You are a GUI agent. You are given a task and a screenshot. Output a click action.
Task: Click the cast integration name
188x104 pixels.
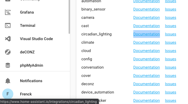coord(85,26)
